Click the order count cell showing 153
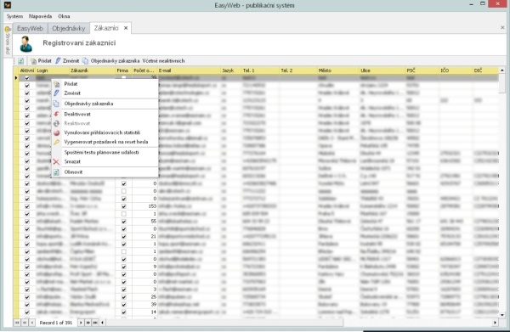Image resolution: width=510 pixels, height=332 pixels. click(144, 206)
